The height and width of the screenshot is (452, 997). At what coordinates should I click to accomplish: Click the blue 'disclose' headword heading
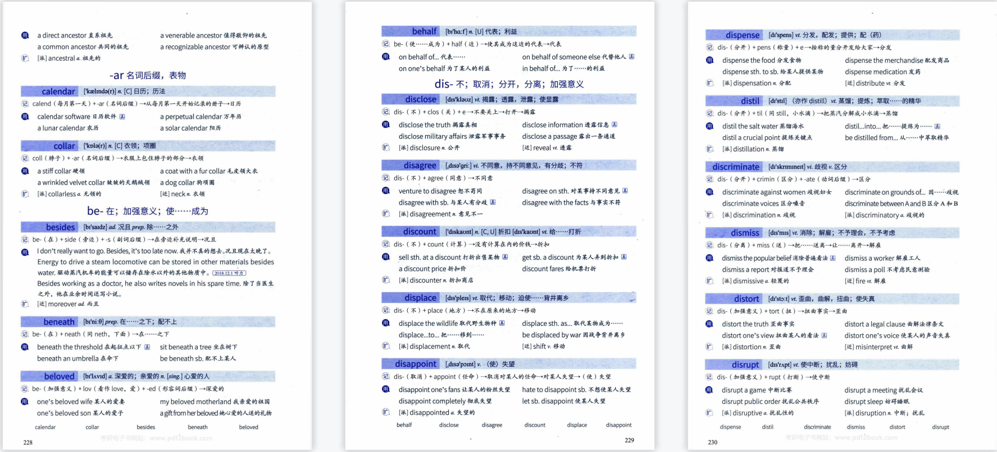click(421, 99)
